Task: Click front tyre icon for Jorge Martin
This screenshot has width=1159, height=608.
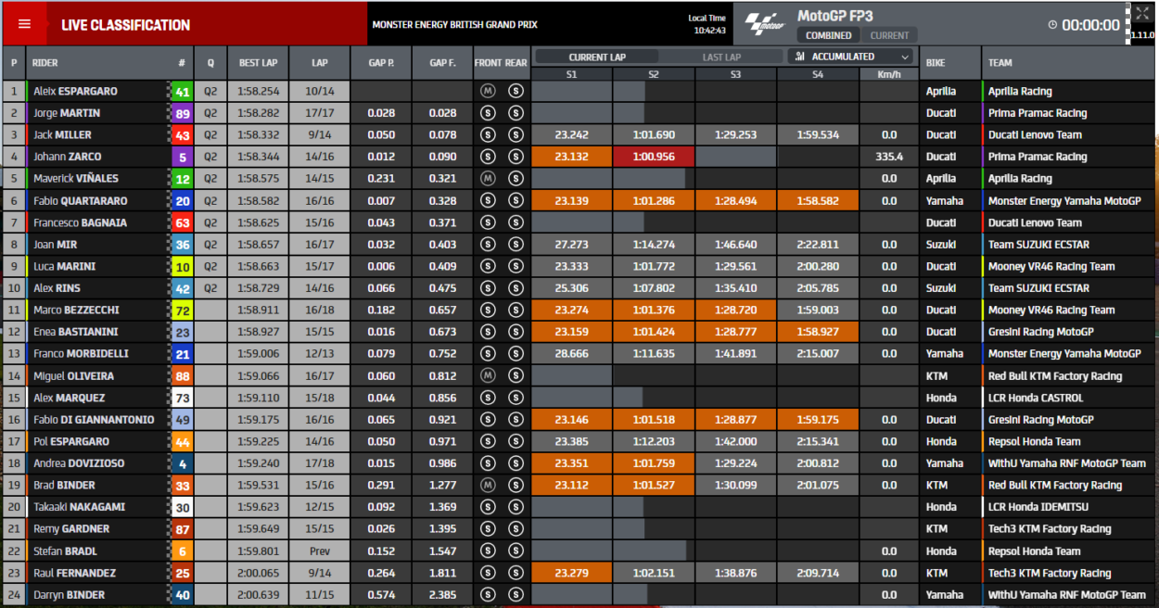Action: point(488,113)
